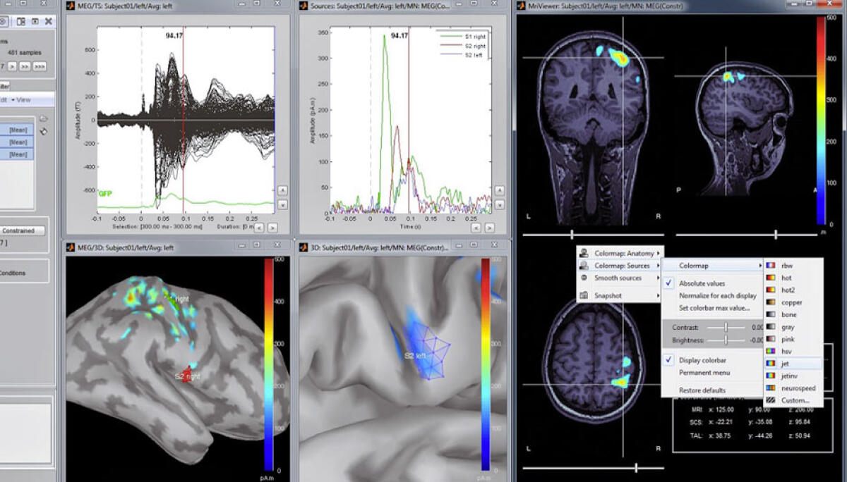Choose the bone colormap
The width and height of the screenshot is (847, 482).
793,314
